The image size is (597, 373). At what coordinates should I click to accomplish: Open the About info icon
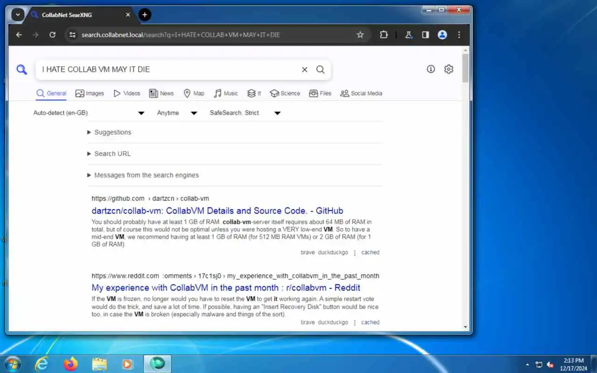pyautogui.click(x=431, y=69)
